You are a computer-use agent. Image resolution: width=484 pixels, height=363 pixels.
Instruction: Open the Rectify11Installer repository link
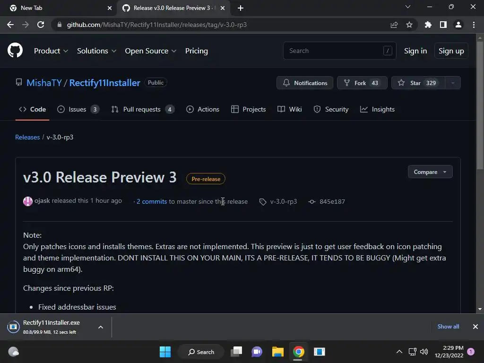click(x=104, y=83)
